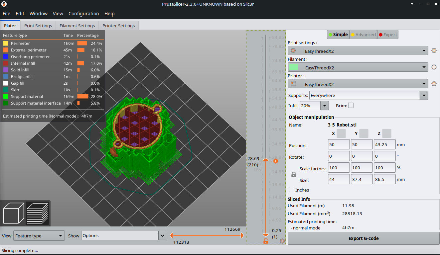The image size is (440, 255).
Task: Select the sliced layers preview icon
Action: tap(37, 213)
